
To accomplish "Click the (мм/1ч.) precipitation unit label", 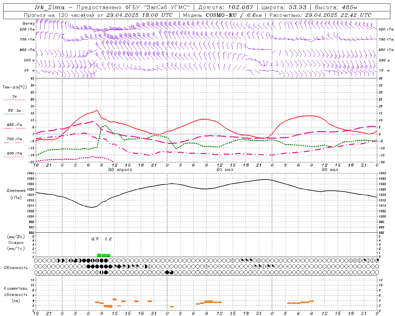I will (16, 248).
